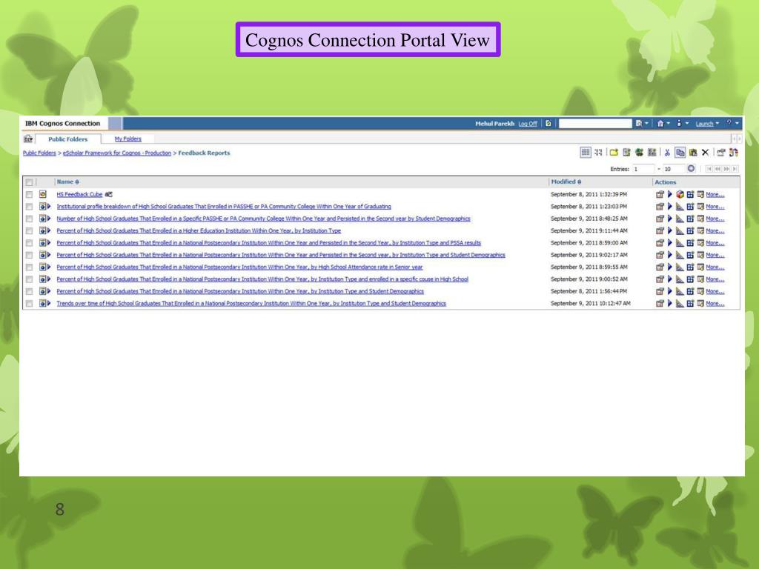Click Log Off link
This screenshot has width=759, height=569.
coord(528,124)
